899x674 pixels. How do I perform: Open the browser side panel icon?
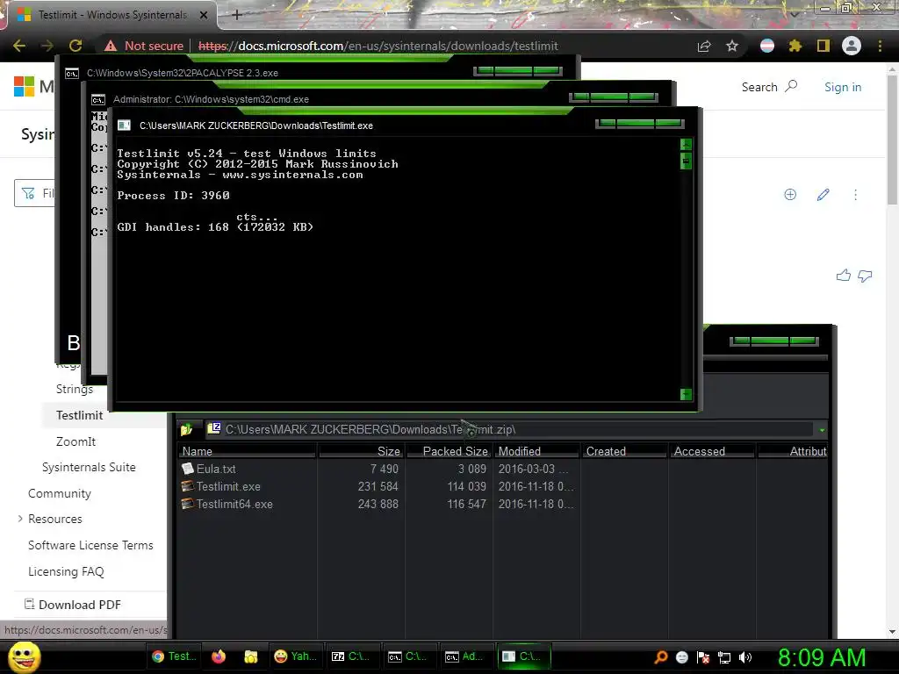823,46
